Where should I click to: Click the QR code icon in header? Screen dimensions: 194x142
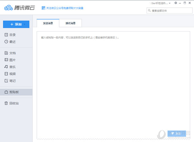[43, 8]
